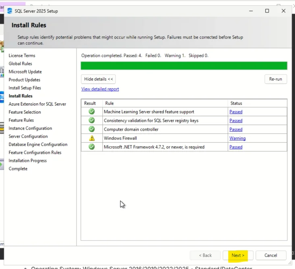295x269 pixels.
Task: Click the Windows Firewall yellow warning icon
Action: click(92, 138)
